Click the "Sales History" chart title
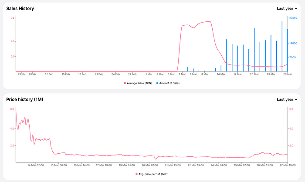Screen dimensions: 305x182 click(20, 8)
